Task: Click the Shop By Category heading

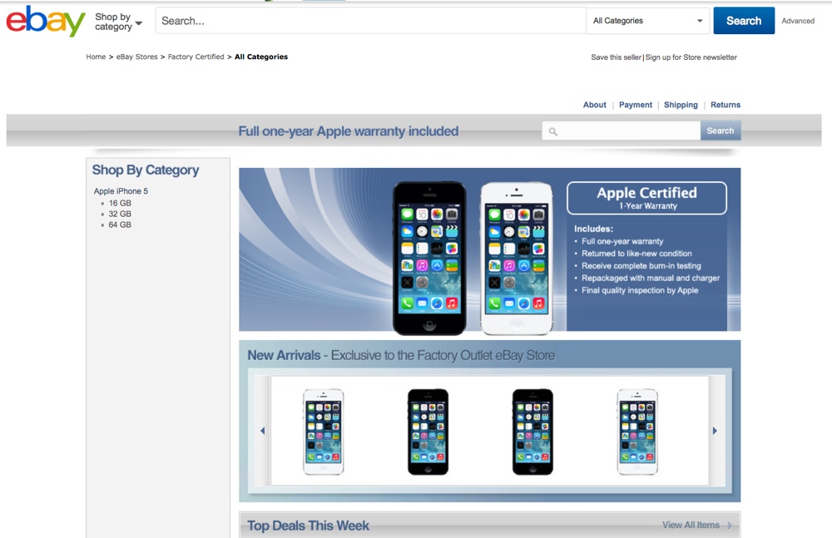Action: point(146,170)
